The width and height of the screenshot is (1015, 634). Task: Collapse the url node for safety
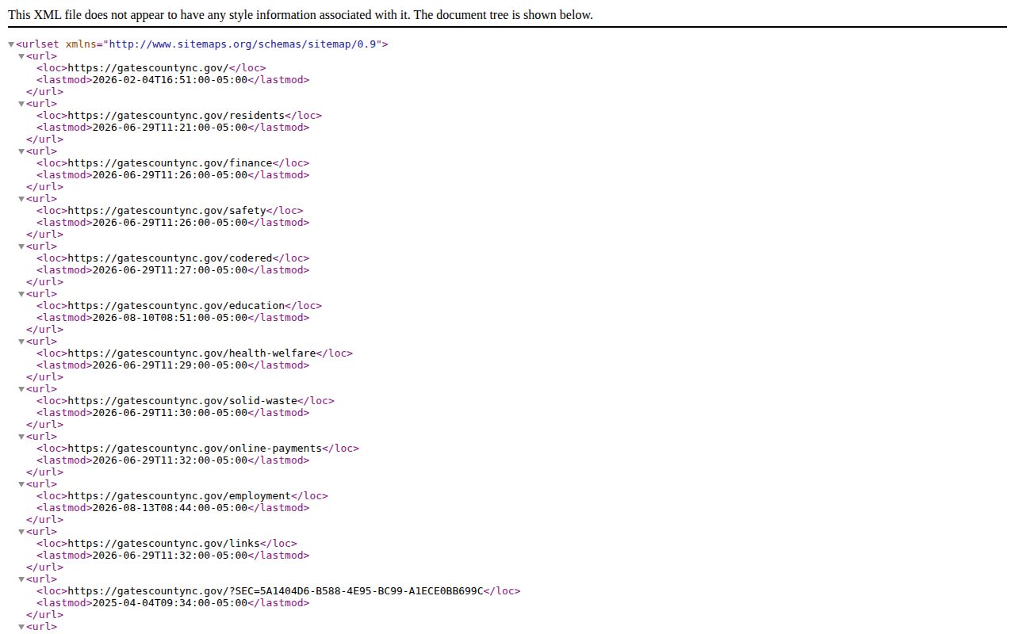coord(22,199)
